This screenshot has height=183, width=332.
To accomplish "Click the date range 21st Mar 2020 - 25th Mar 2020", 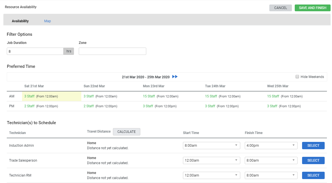I will pos(146,77).
